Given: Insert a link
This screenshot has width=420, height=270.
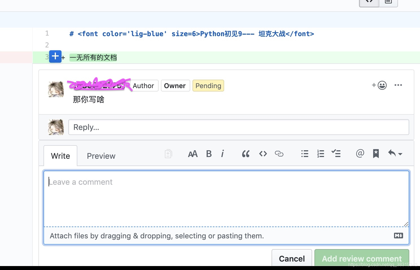Looking at the screenshot, I should tap(279, 154).
